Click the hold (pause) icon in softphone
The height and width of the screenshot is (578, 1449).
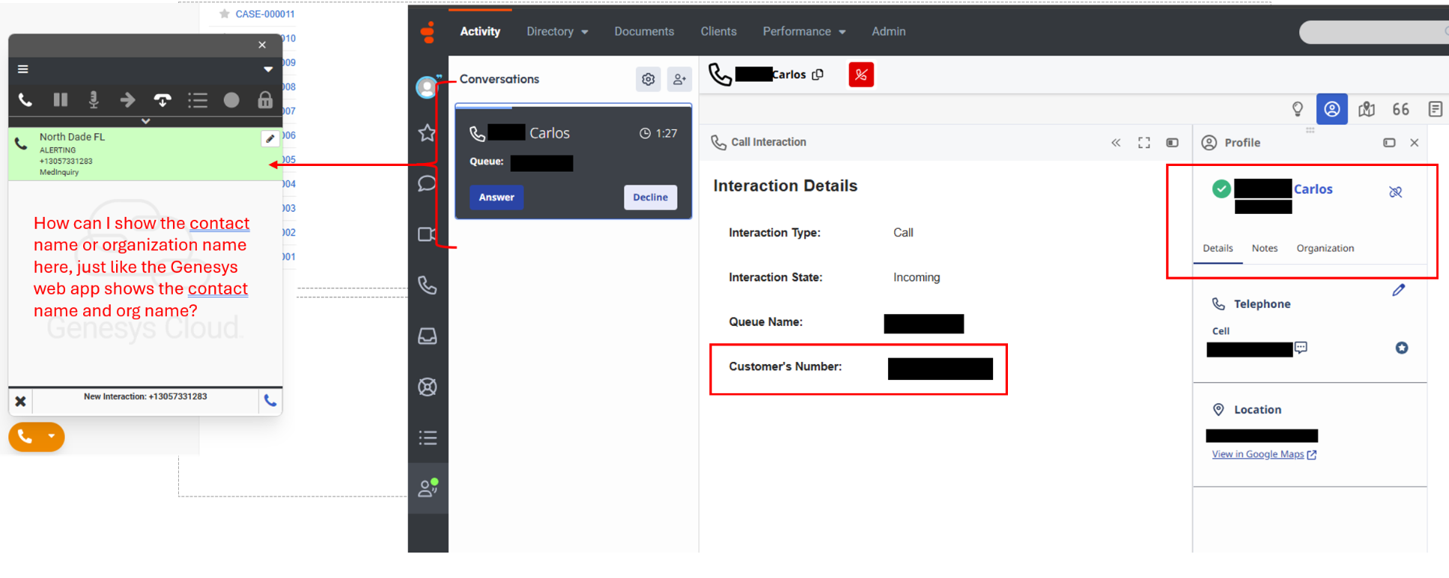point(60,99)
